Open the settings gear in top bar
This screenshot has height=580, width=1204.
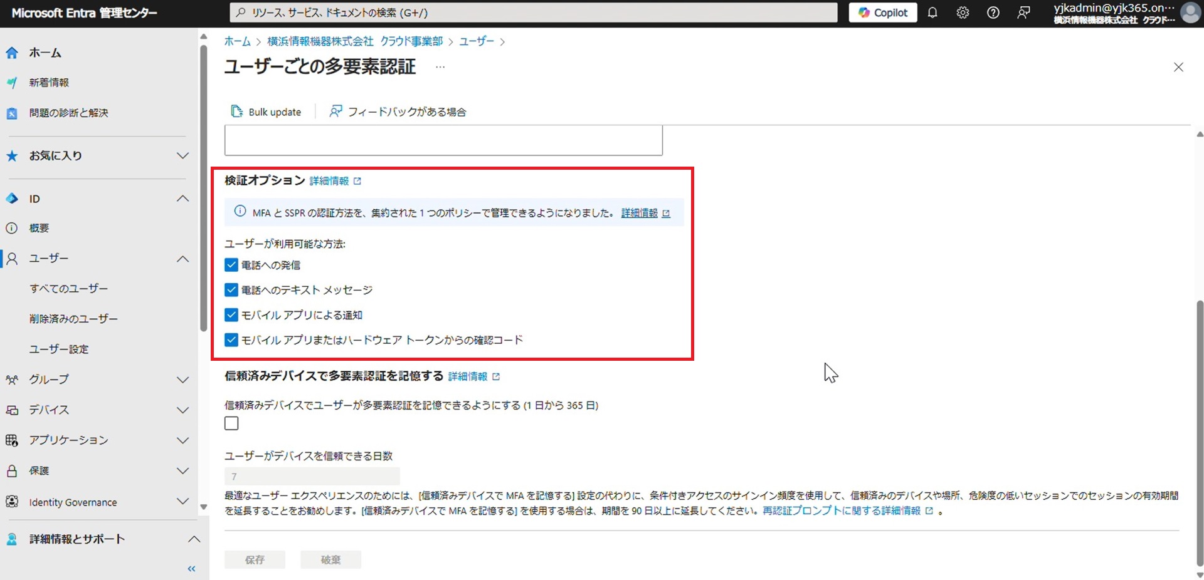pos(963,13)
